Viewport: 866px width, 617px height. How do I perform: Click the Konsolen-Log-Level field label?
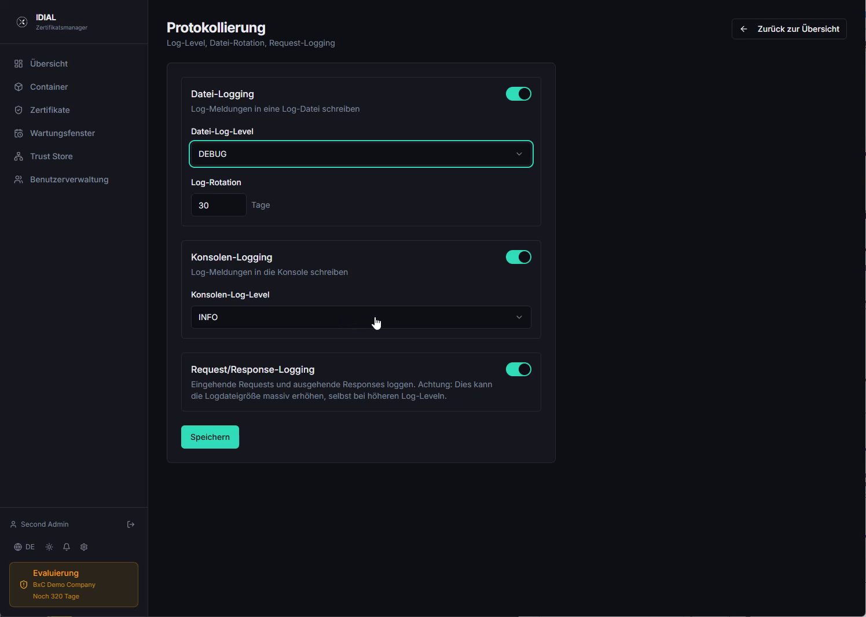point(230,295)
